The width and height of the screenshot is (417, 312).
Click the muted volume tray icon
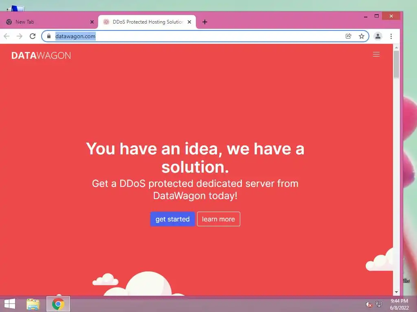(x=368, y=304)
